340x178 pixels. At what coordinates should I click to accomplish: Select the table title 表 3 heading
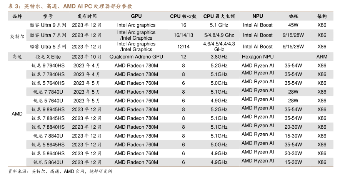tap(70, 6)
